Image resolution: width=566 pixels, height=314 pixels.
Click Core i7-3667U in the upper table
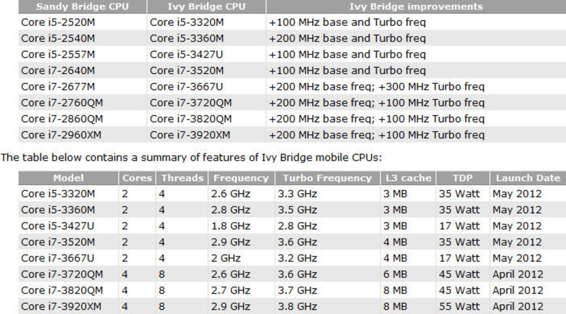(x=186, y=87)
